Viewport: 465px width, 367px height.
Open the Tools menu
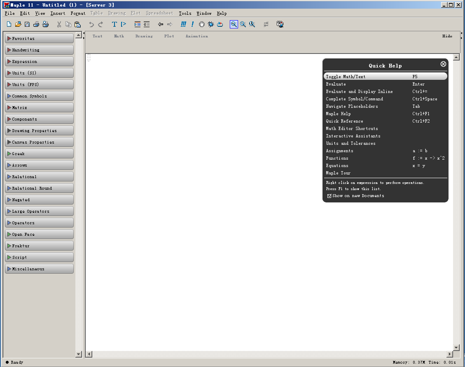(185, 13)
